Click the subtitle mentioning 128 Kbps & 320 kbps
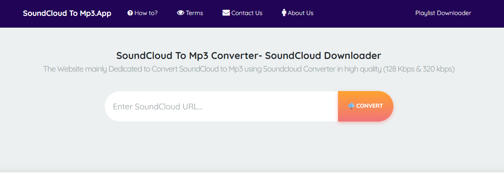 click(x=249, y=69)
